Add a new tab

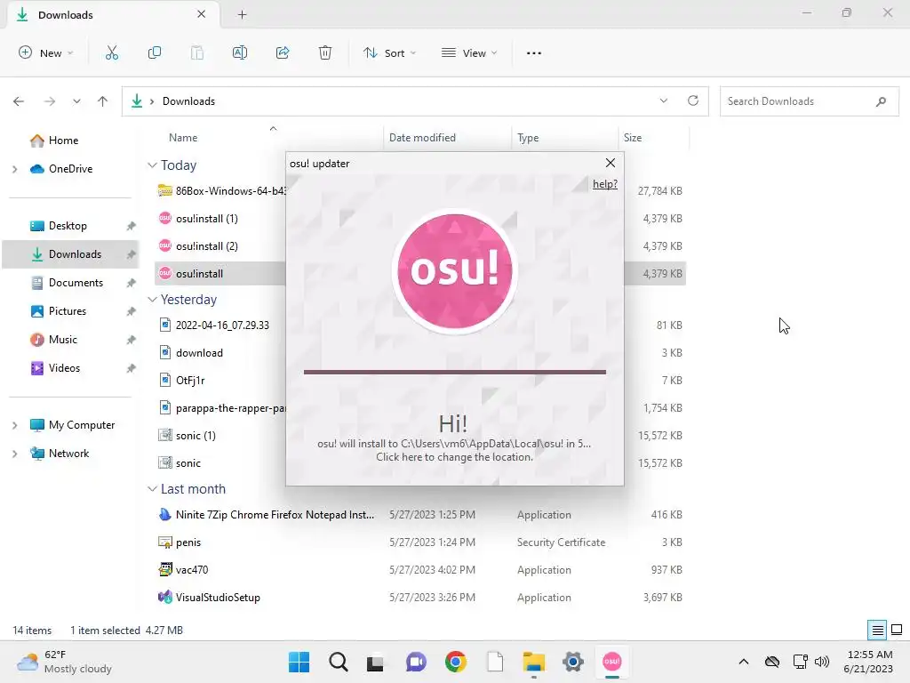tap(242, 14)
